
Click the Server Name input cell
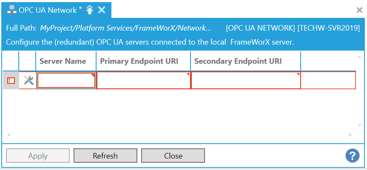66,80
